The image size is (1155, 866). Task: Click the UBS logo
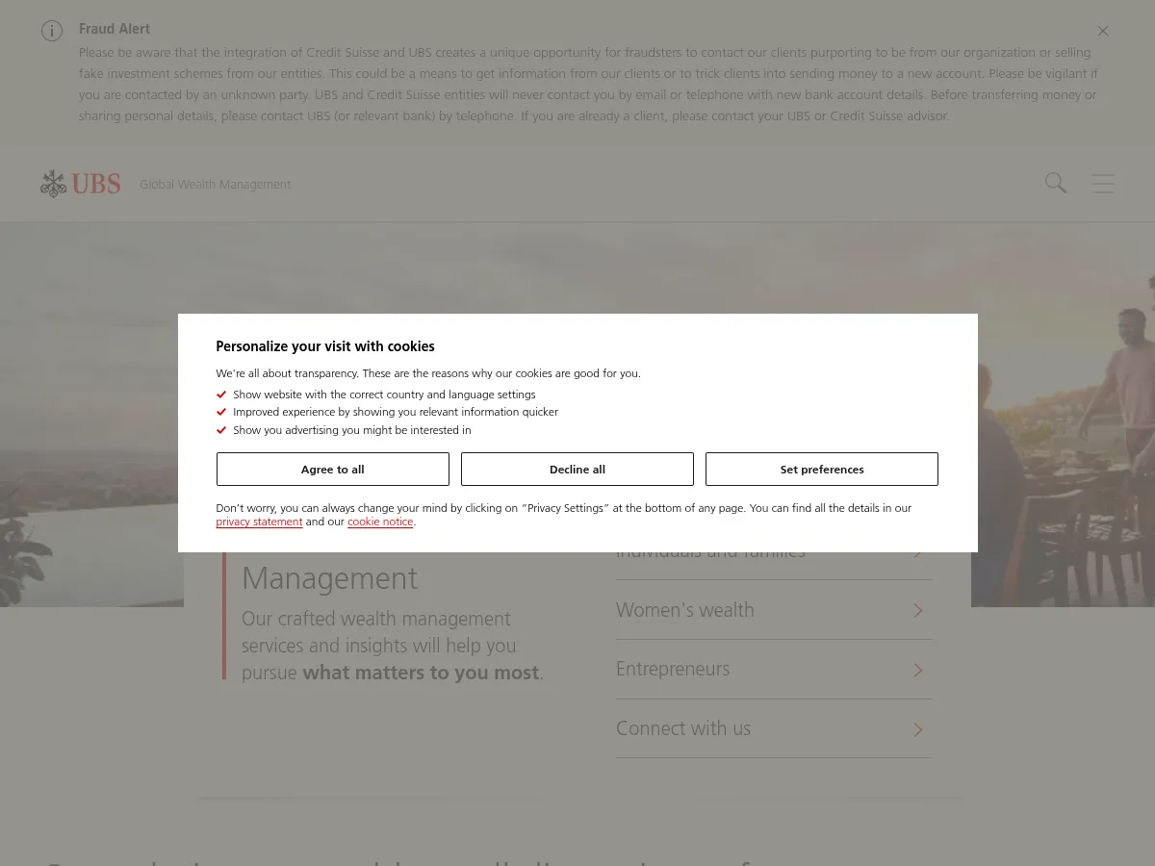click(x=80, y=183)
